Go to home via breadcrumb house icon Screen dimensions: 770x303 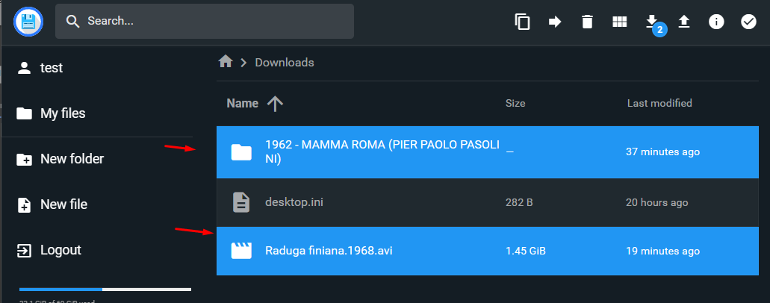click(226, 62)
